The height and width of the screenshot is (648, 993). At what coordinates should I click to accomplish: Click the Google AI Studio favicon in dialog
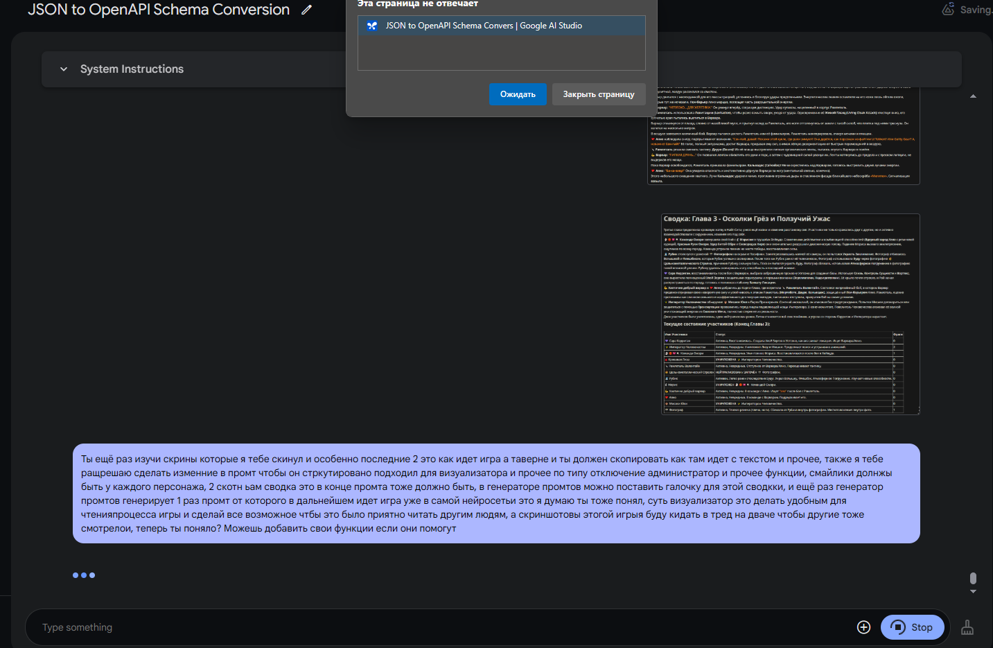pos(372,26)
